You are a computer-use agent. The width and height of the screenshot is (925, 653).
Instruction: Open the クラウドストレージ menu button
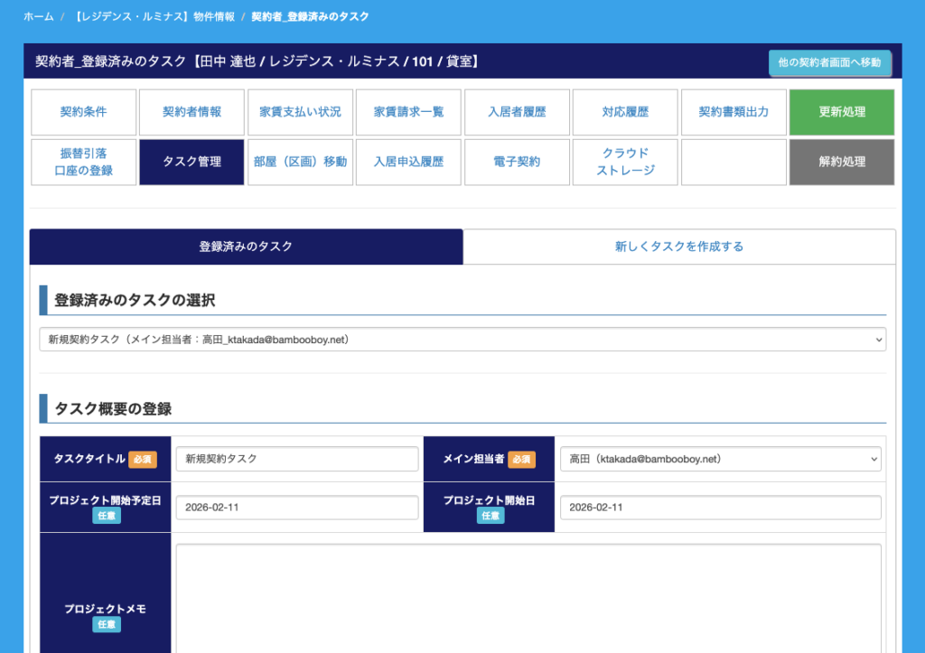625,162
